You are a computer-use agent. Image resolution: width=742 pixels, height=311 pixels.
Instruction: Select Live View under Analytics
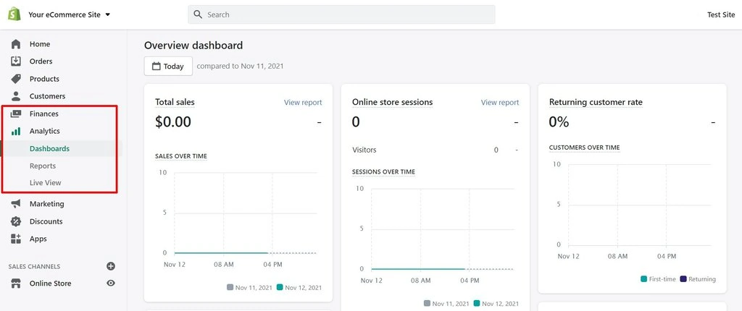46,182
